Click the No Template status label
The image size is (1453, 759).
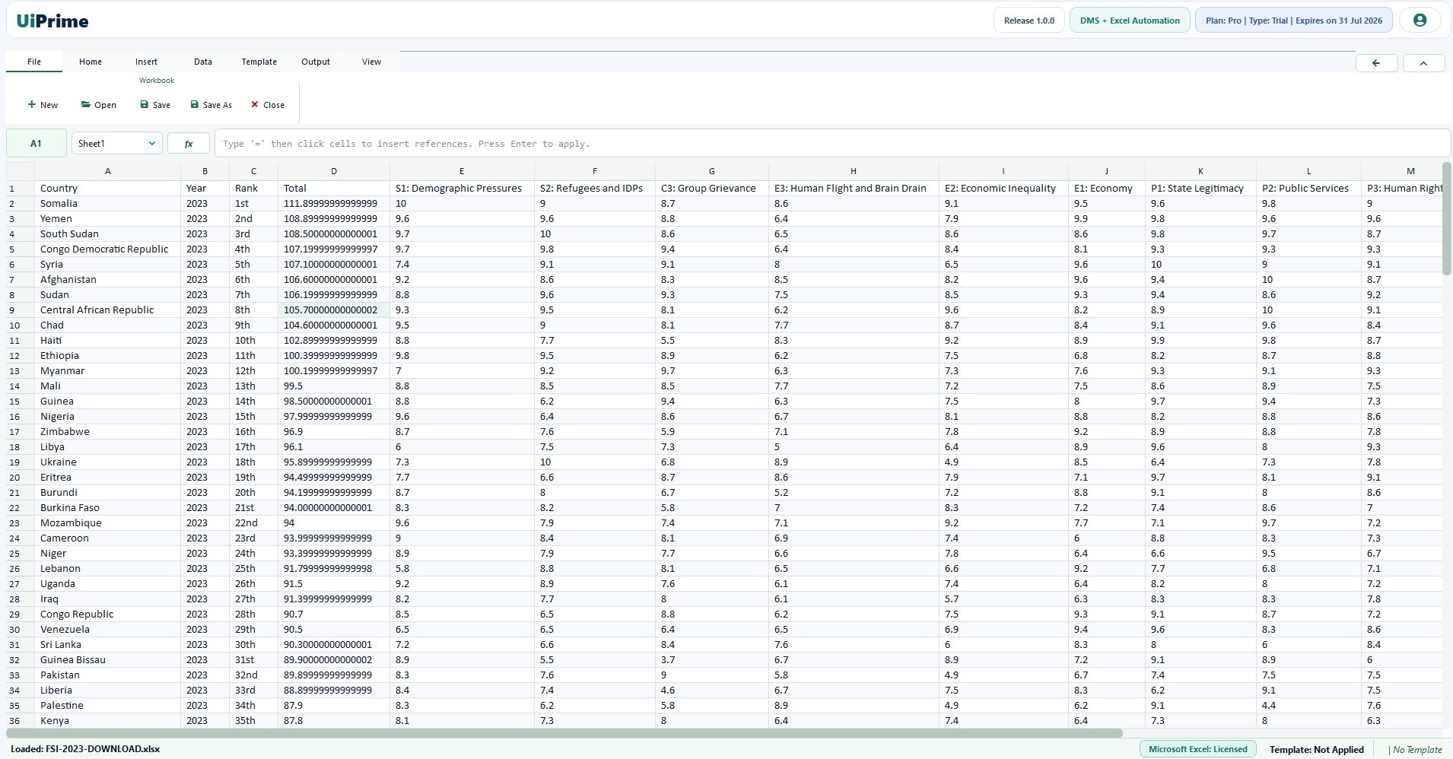1417,749
